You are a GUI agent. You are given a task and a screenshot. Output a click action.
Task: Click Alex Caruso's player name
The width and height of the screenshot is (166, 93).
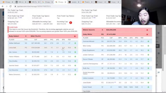[x=13, y=52]
